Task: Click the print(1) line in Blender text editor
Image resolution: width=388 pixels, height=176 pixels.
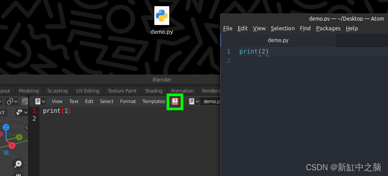Action: 57,111
